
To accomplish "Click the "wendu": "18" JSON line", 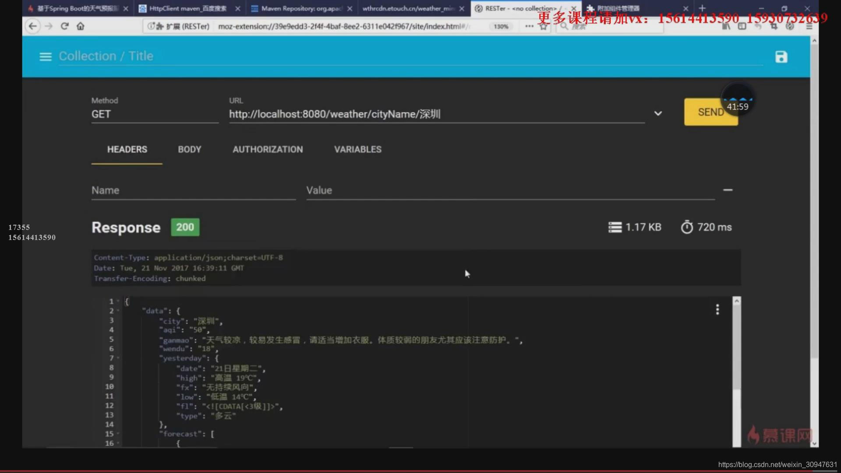I will (189, 349).
